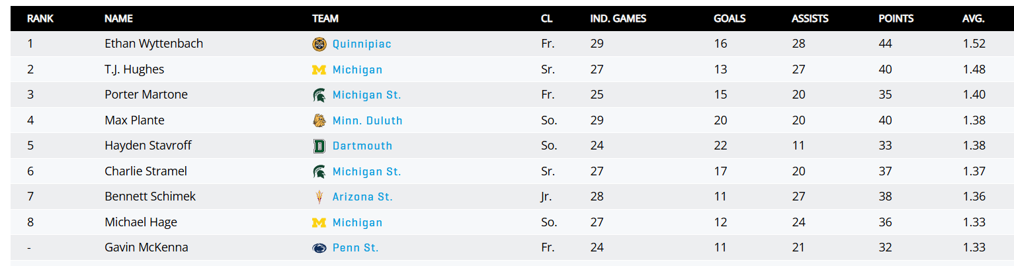Click the Dartmouth green D logo
The image size is (1014, 266).
point(319,146)
